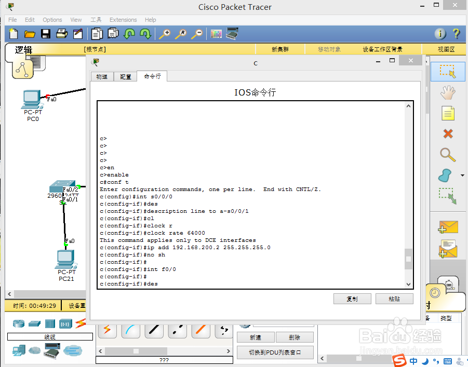Screen dimensions: 468x367
Task: Add a complex PDU envelope
Action: [448, 249]
